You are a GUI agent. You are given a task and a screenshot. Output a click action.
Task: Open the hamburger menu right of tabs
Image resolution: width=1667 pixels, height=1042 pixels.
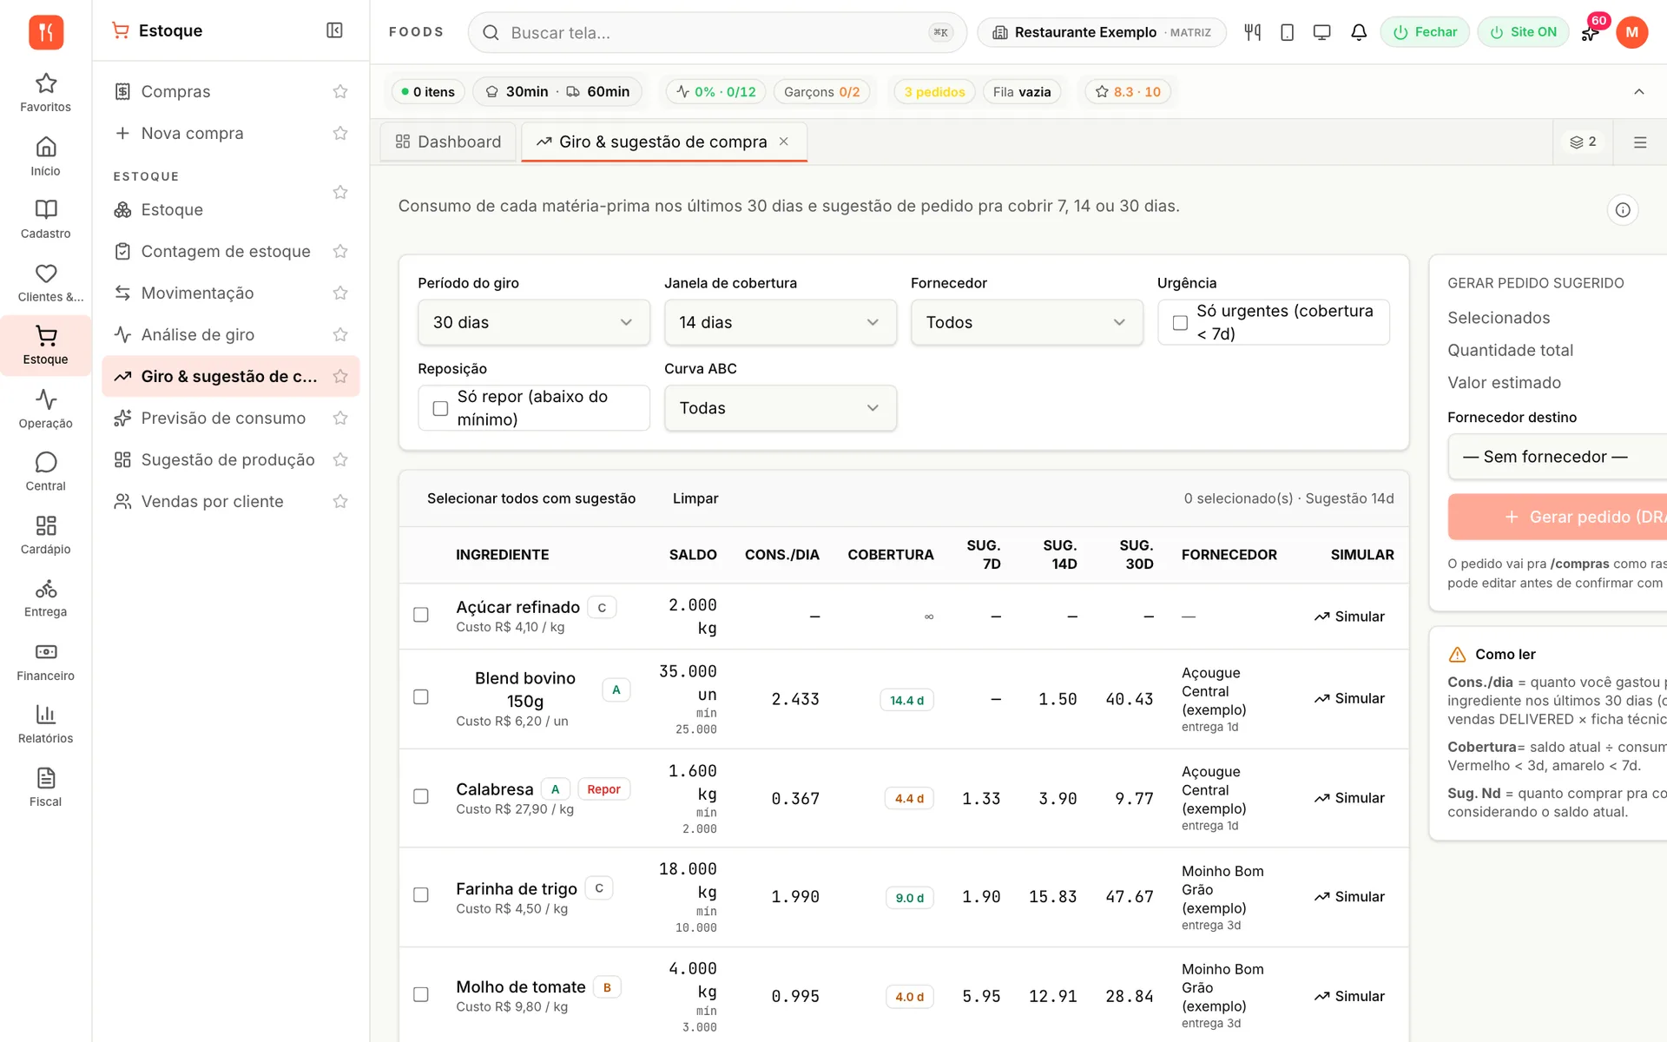pos(1639,142)
